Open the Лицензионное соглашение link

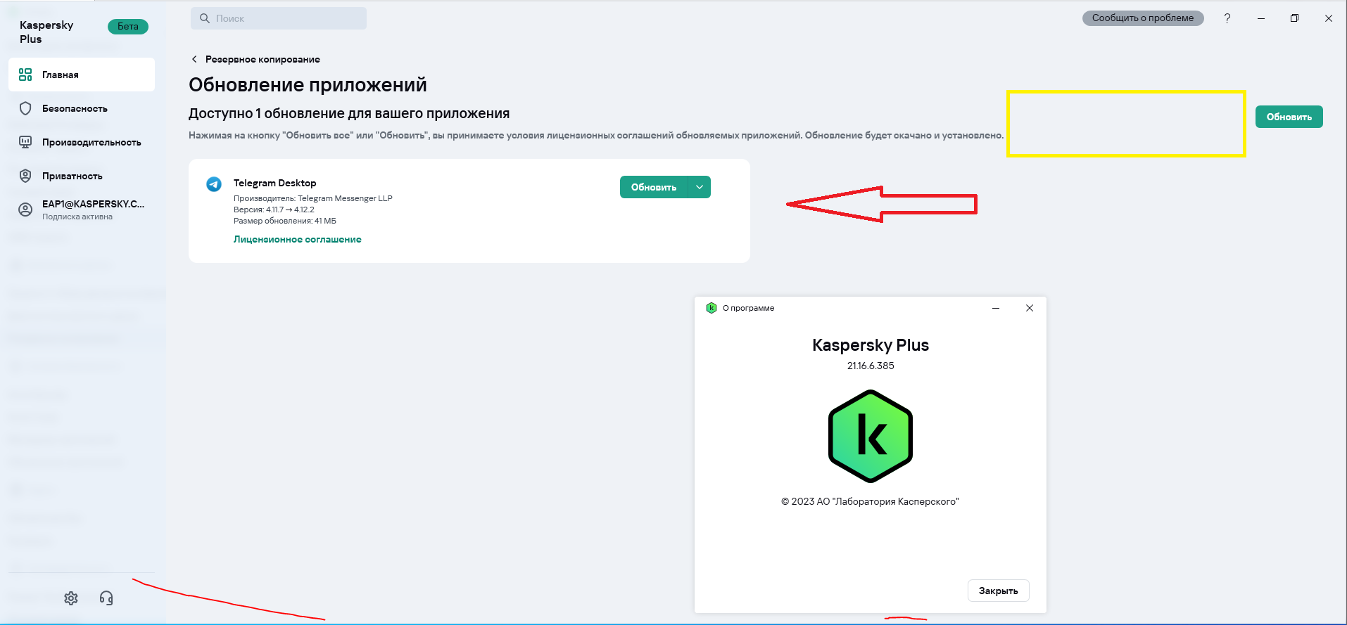(x=298, y=239)
